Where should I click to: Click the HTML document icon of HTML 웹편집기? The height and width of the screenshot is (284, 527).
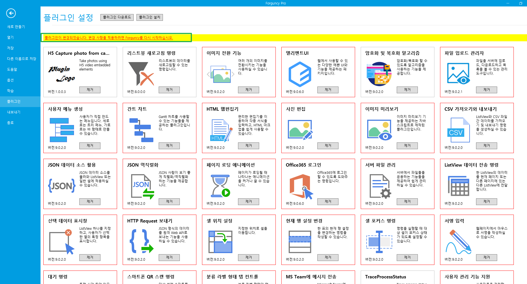click(x=222, y=130)
